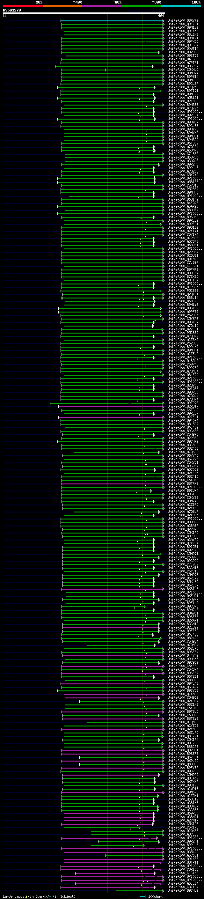Select the UniRef100_Q69RG0 label
Image resolution: width=204 pixels, height=899 pixels.
[x=183, y=813]
